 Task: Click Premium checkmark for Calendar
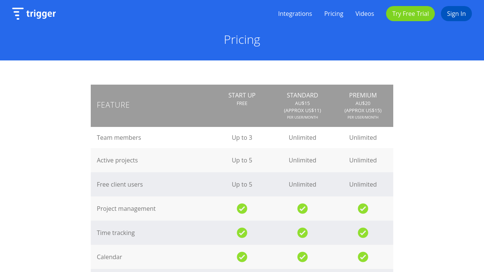(x=363, y=257)
